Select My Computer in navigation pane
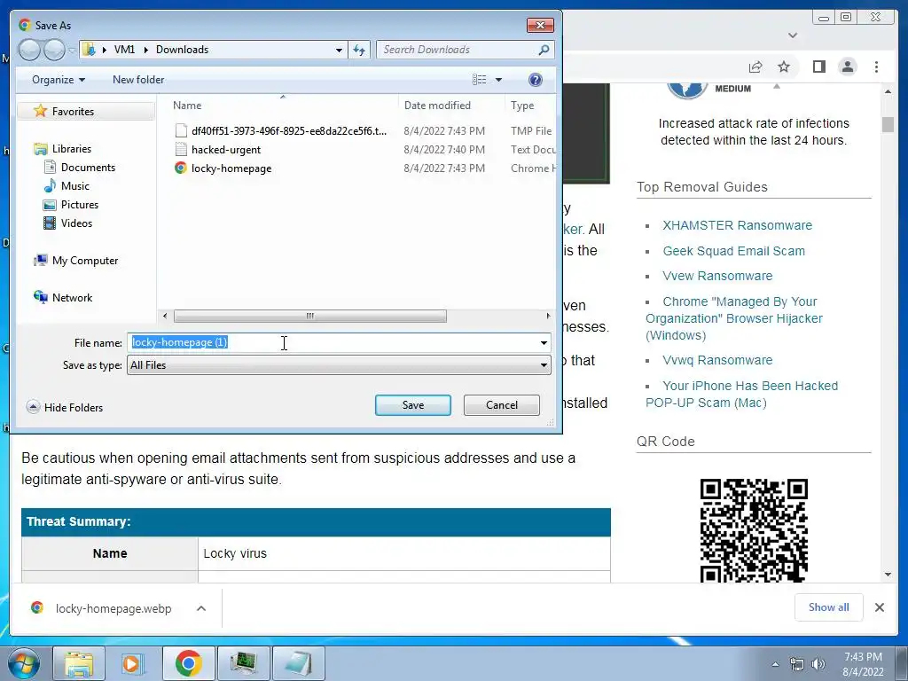908x681 pixels. tap(84, 261)
